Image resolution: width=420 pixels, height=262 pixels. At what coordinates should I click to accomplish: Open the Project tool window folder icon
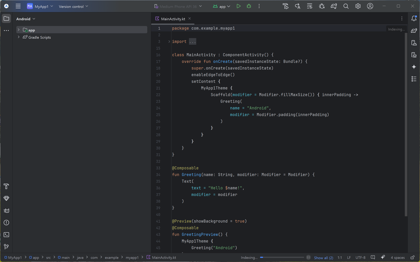click(6, 18)
